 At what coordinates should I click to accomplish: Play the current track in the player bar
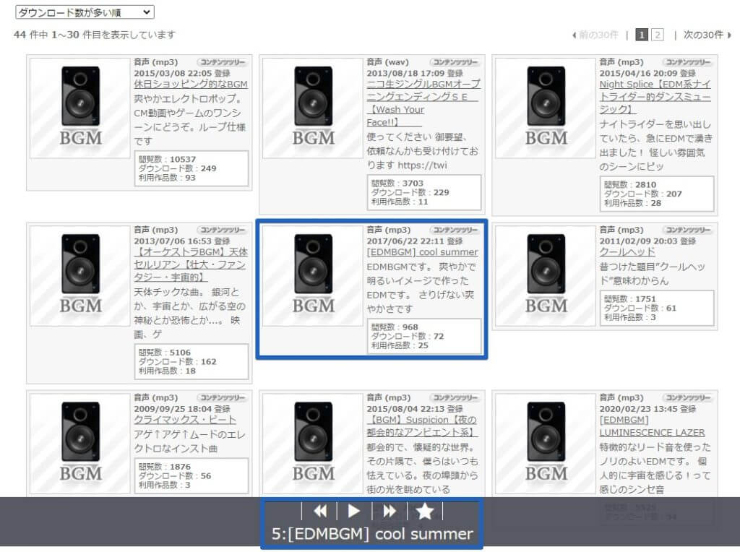tap(354, 512)
